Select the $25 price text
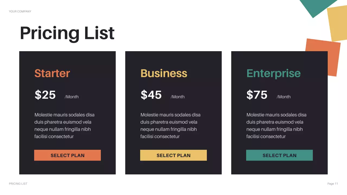 [45, 95]
